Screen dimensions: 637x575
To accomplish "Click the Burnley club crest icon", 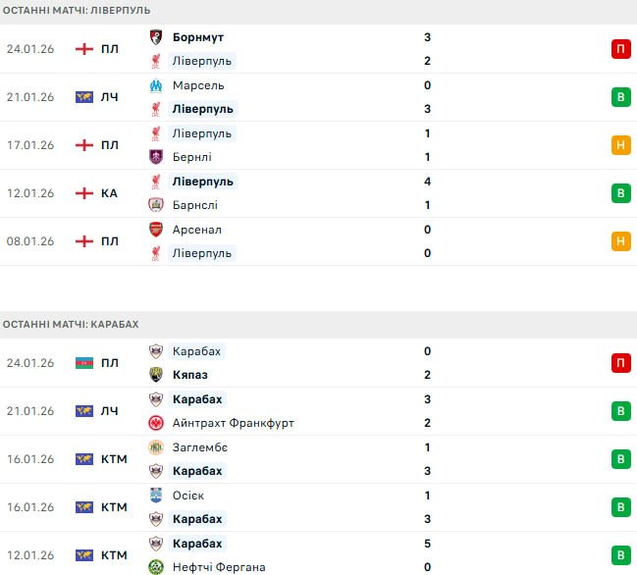I will point(155,157).
